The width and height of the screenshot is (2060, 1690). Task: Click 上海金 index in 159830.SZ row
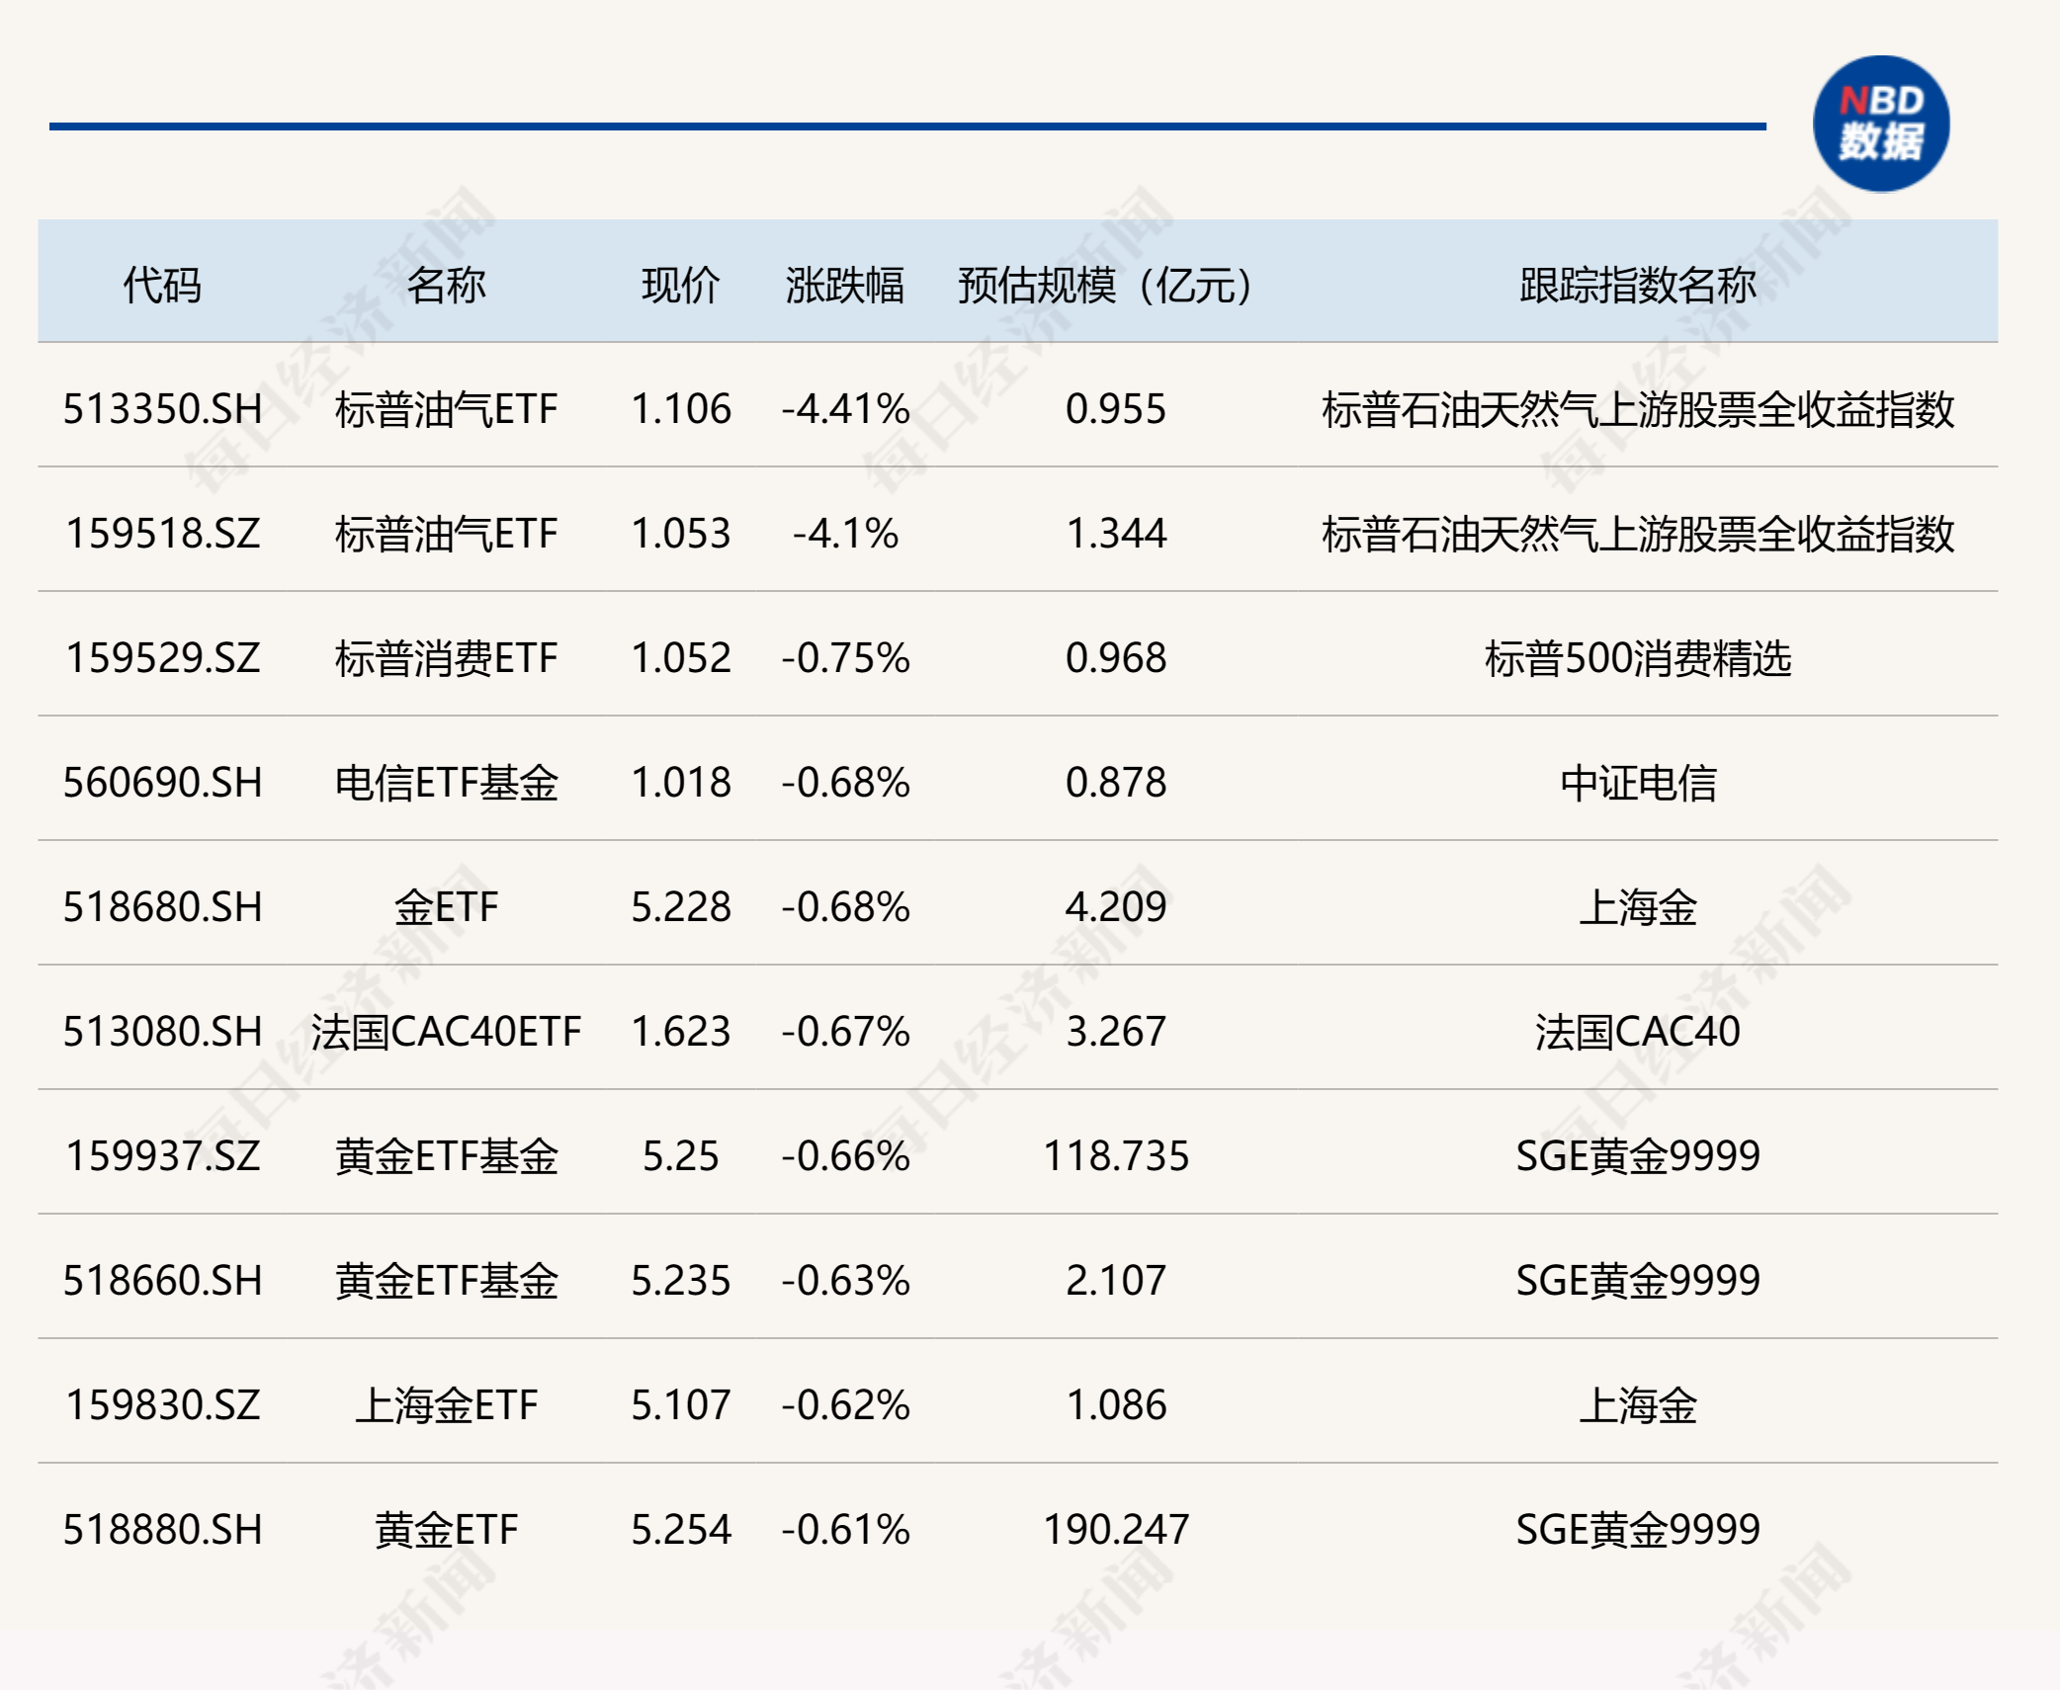[x=1638, y=1405]
